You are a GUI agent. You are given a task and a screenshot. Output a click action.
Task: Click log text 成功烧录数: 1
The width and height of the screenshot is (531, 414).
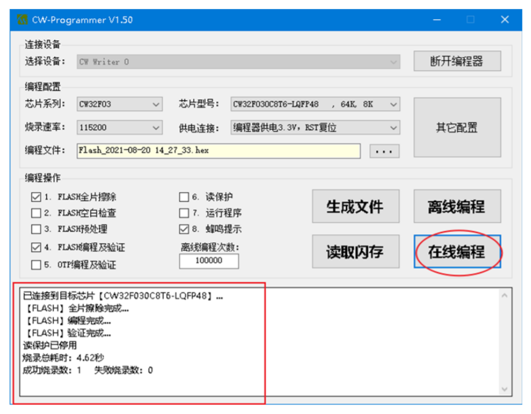point(52,370)
